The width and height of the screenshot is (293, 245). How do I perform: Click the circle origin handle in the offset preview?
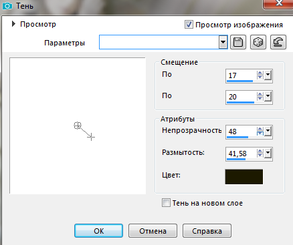[x=78, y=126]
